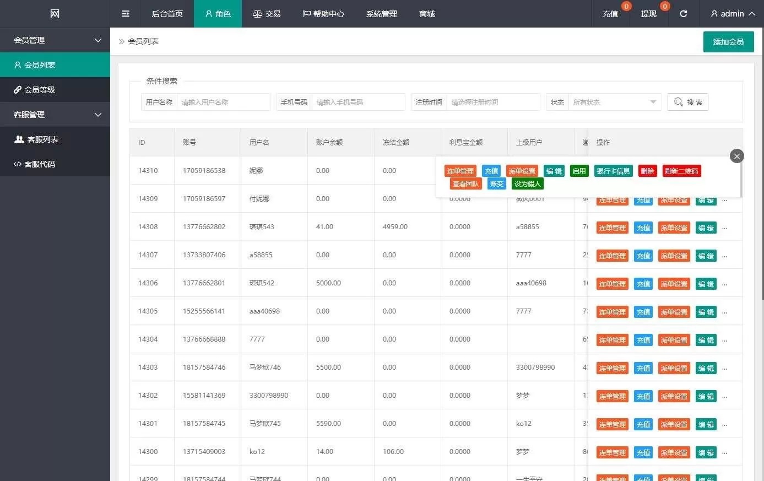Close the action popup with X icon
This screenshot has height=481, width=764.
[736, 156]
